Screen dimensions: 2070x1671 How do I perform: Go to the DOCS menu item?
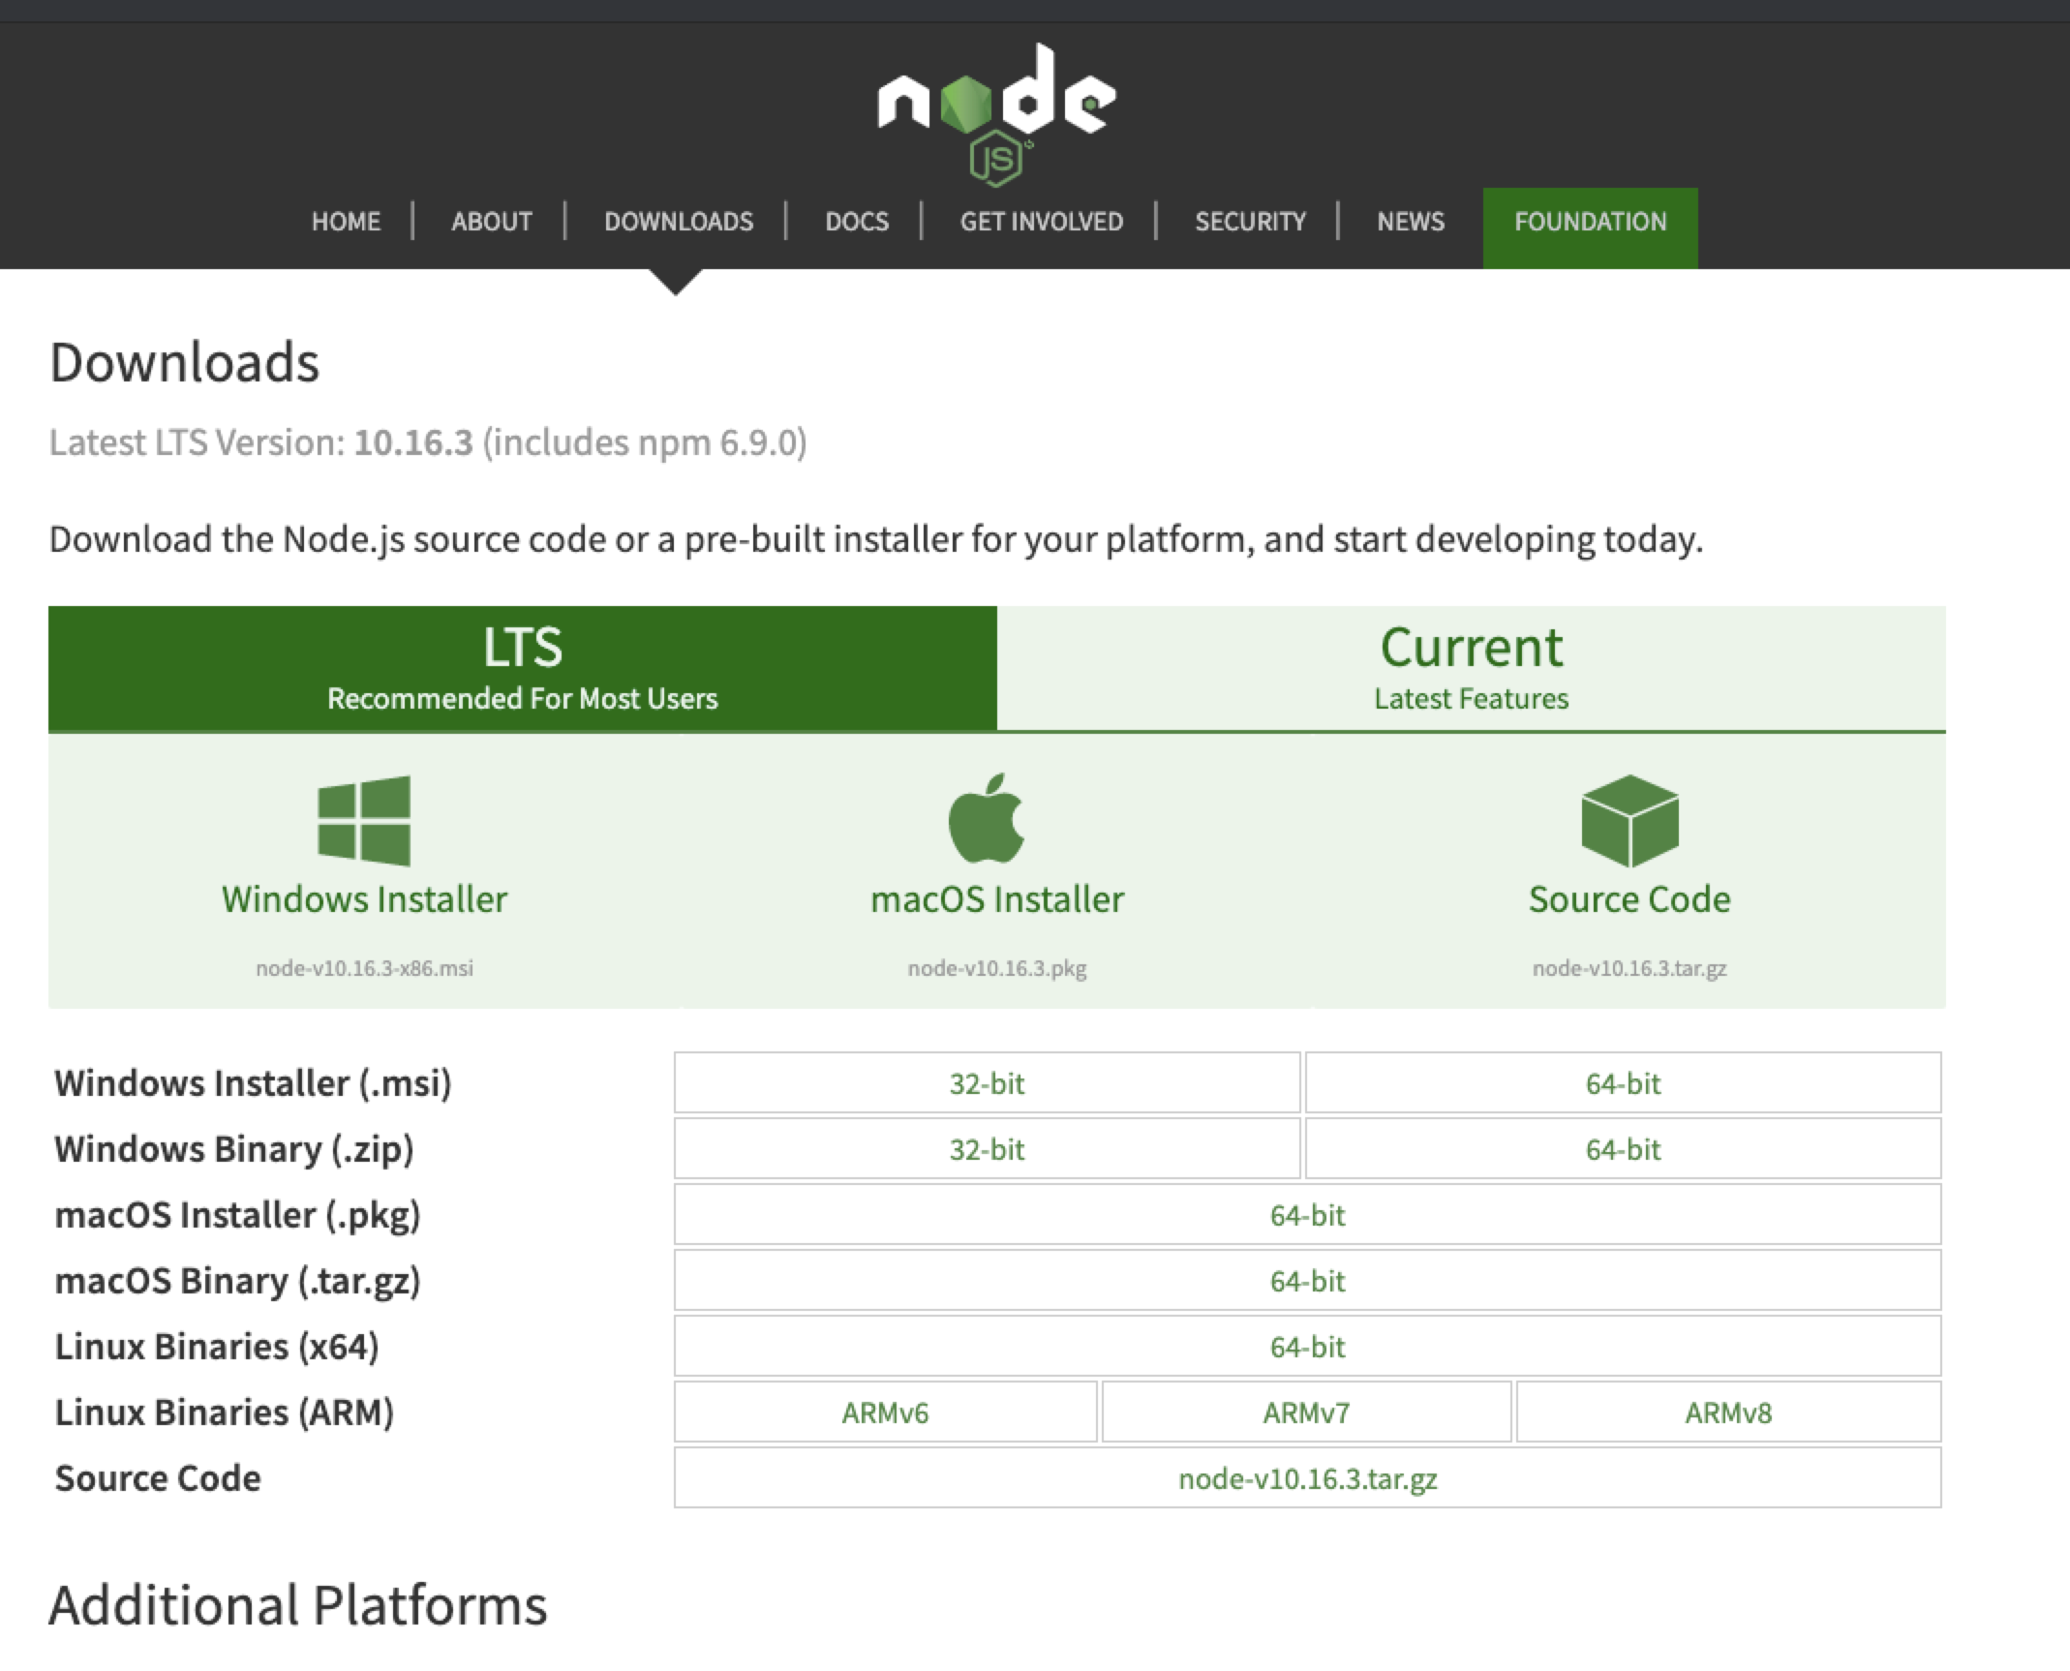click(x=856, y=222)
